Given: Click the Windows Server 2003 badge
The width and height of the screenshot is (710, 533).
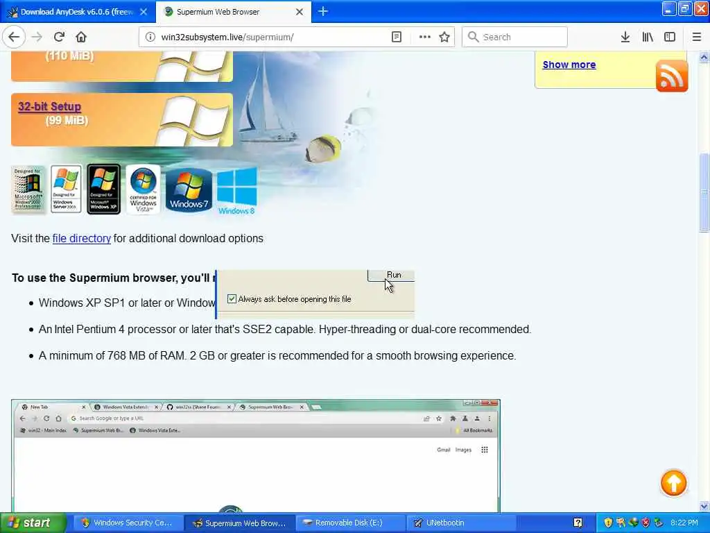Looking at the screenshot, I should 66,189.
